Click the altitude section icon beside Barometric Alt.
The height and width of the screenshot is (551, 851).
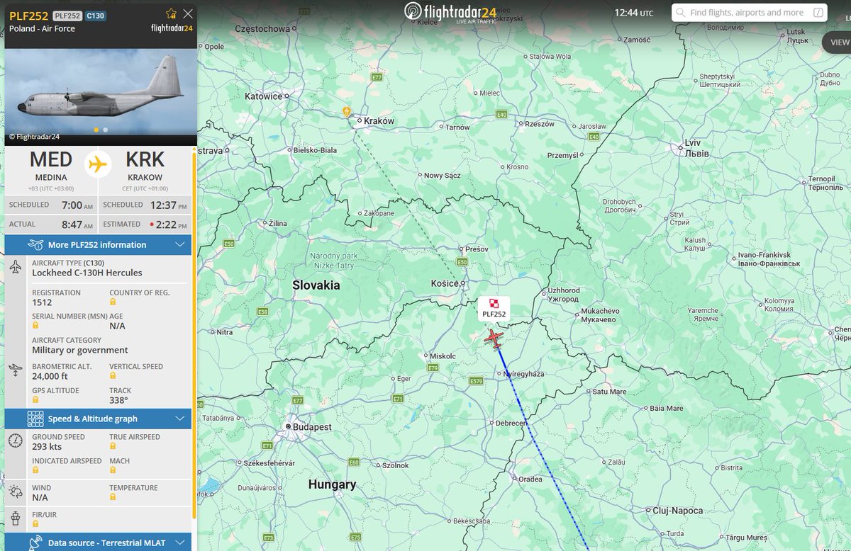(x=16, y=370)
